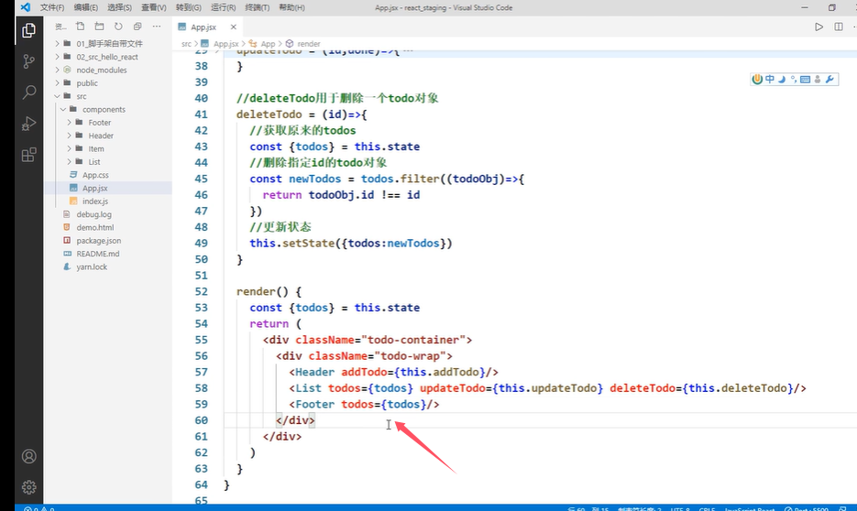This screenshot has height=511, width=857.
Task: Open App.css in the explorer
Action: coord(95,175)
